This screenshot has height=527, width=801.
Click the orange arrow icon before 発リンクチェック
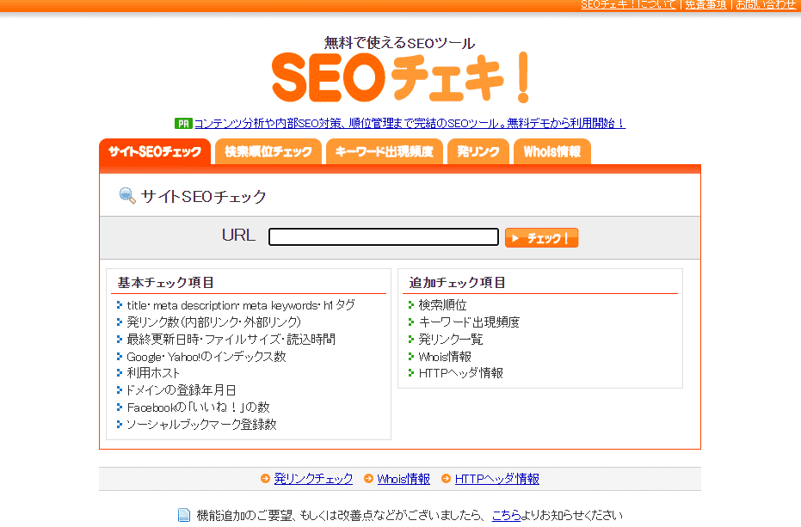point(265,479)
